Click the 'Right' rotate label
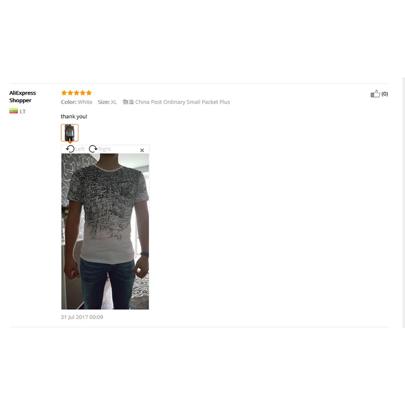Image resolution: width=405 pixels, height=405 pixels. tap(104, 149)
